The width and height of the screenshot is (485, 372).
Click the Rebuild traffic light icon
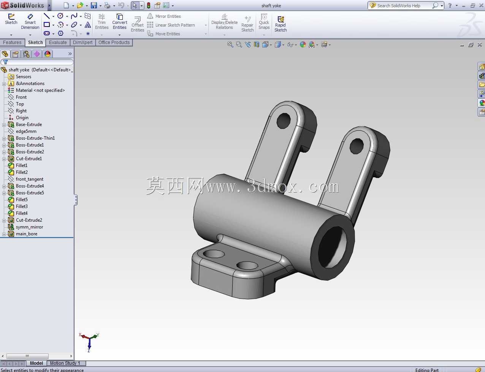pyautogui.click(x=148, y=5)
